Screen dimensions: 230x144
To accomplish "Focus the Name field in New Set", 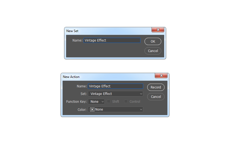I will 112,40.
